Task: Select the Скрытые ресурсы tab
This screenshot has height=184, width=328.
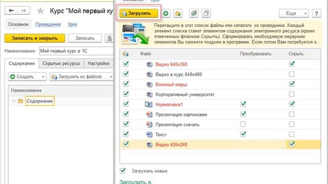Action: tap(61, 63)
